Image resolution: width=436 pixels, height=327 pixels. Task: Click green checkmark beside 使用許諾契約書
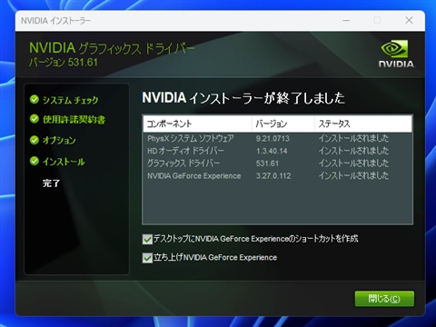[35, 119]
